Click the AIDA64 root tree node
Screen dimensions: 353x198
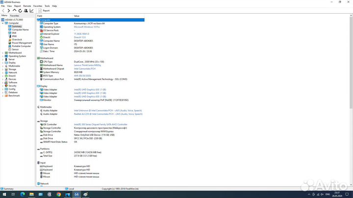pos(14,20)
